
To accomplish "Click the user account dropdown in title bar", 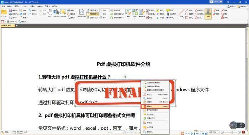I will pyautogui.click(x=216, y=2).
